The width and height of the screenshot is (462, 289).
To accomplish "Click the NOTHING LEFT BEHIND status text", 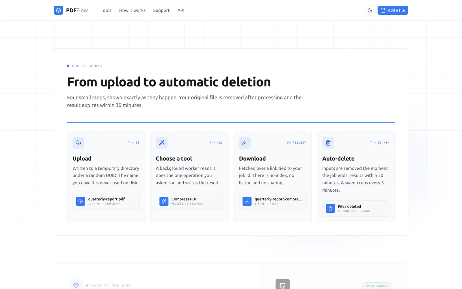I will 354,211.
